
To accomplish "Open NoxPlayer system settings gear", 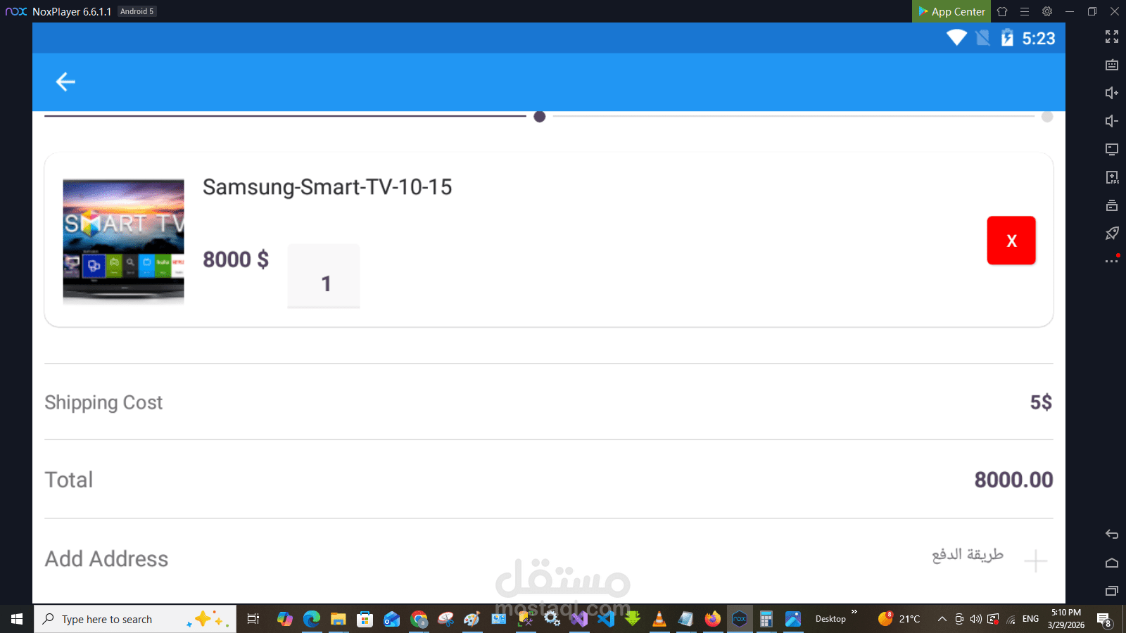I will click(1047, 11).
